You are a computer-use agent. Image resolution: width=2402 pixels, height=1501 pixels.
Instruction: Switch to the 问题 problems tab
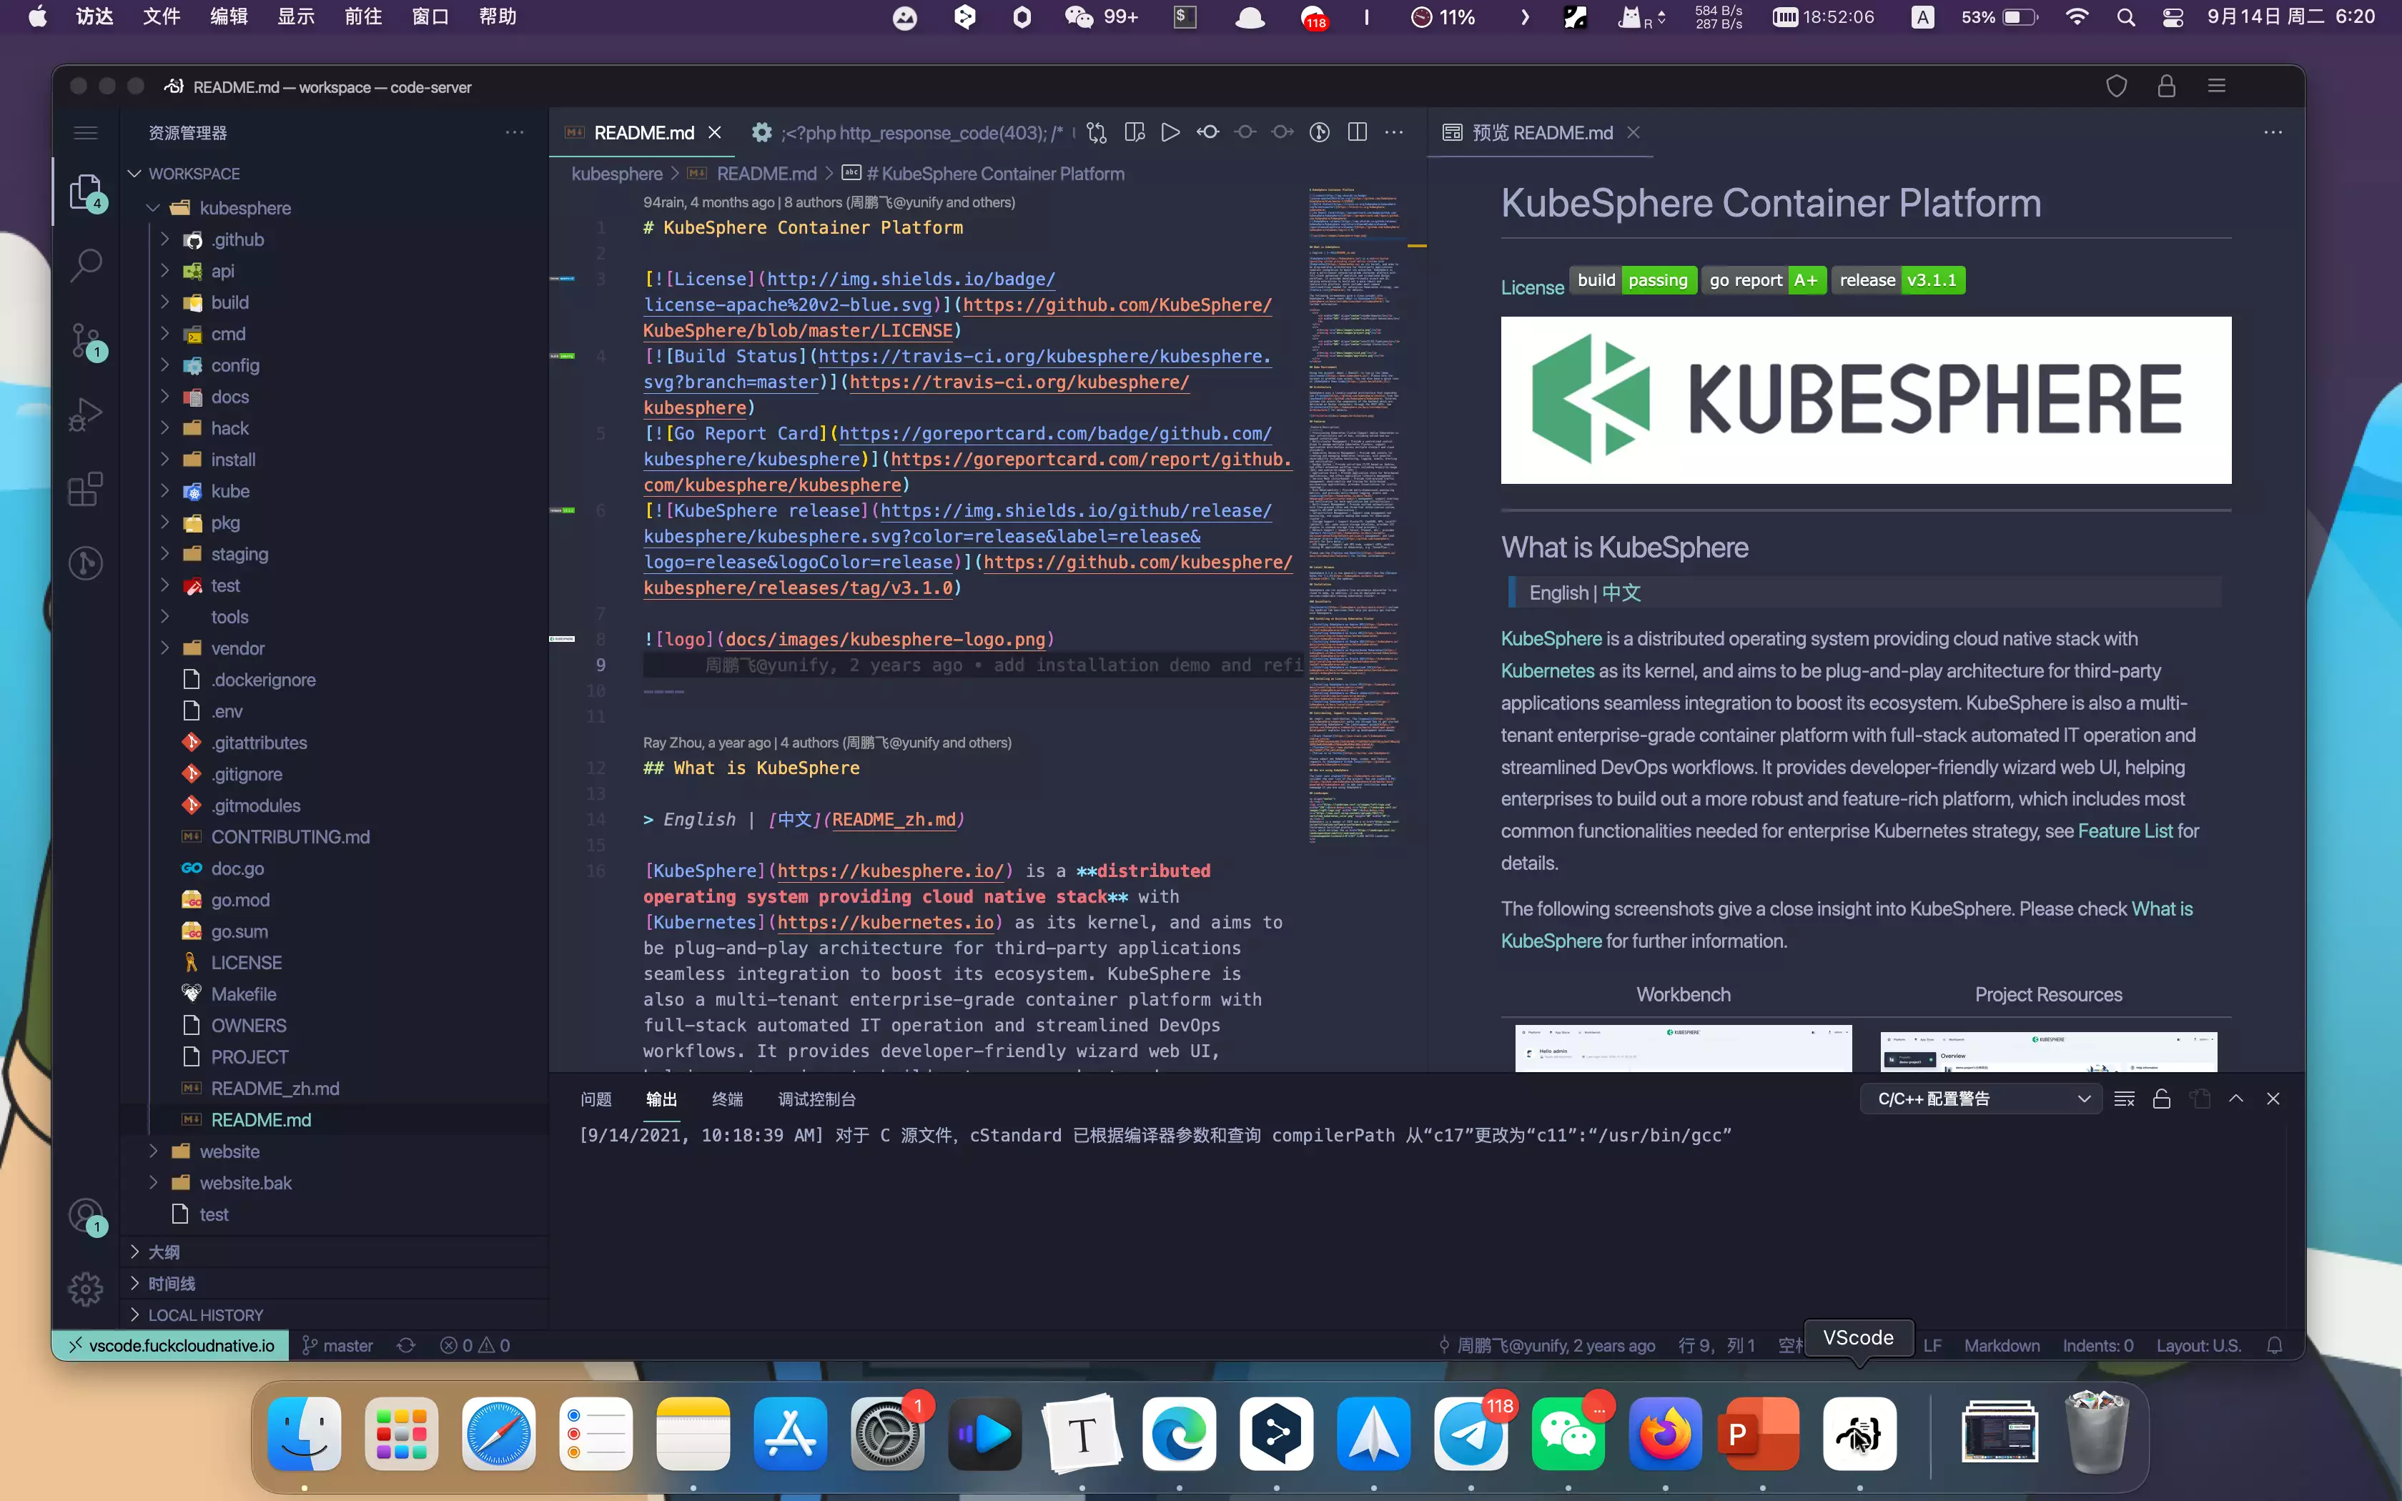tap(595, 1099)
